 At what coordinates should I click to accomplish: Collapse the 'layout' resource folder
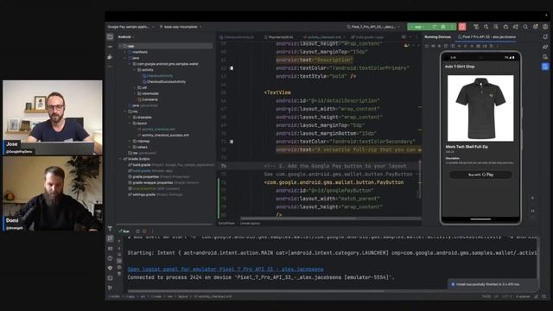pos(130,124)
